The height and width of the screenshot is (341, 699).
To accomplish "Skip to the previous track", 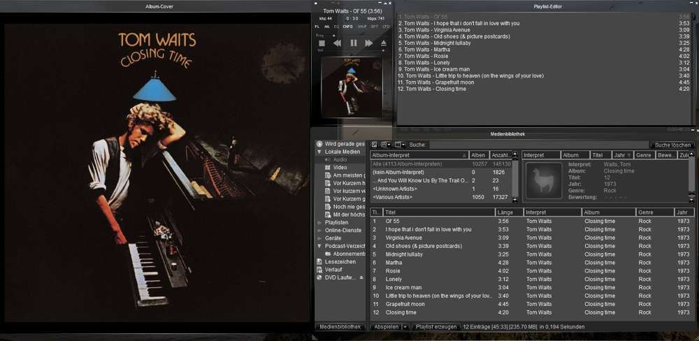I will pyautogui.click(x=337, y=43).
